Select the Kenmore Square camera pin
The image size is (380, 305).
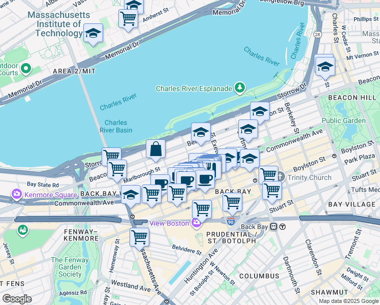point(17,195)
